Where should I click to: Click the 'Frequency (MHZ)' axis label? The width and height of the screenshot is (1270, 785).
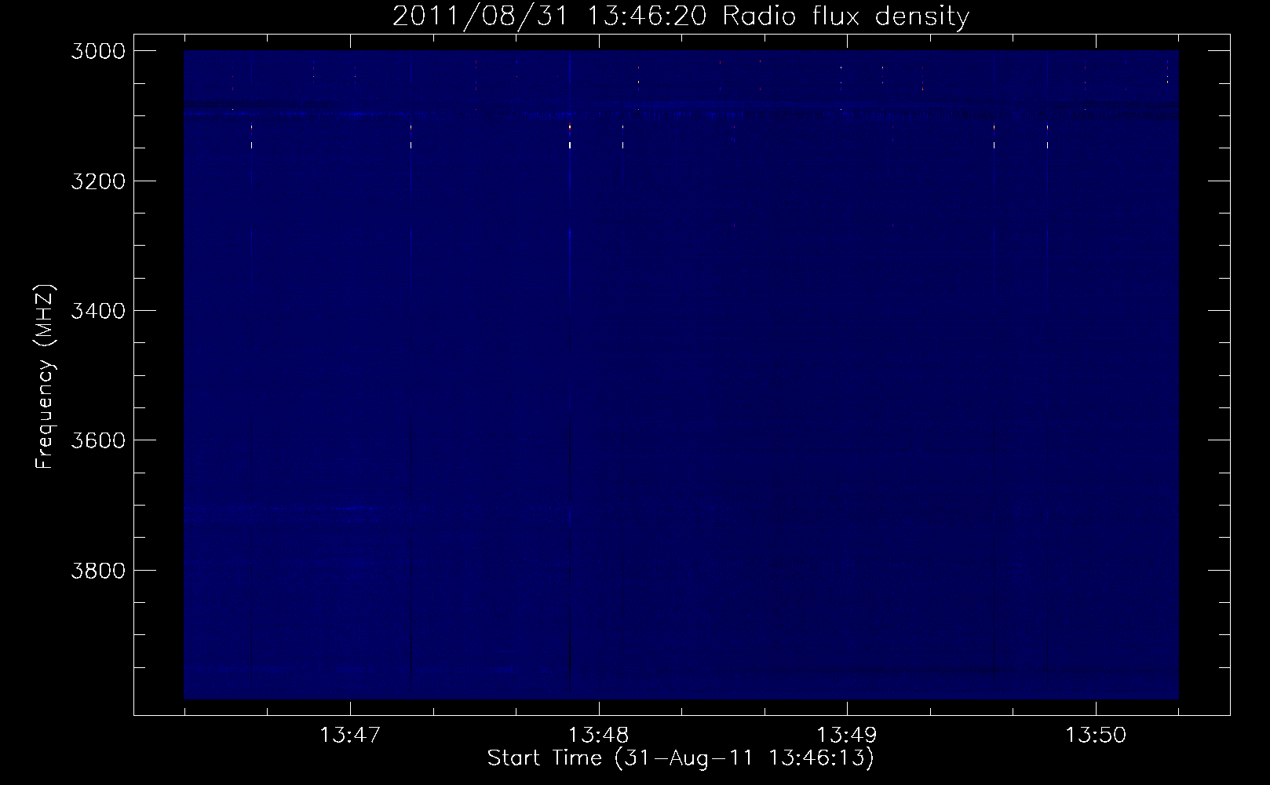point(46,376)
